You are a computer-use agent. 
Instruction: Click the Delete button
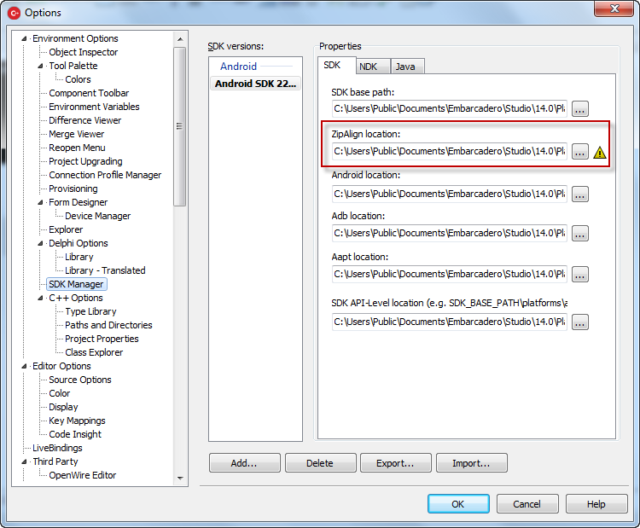coord(320,463)
